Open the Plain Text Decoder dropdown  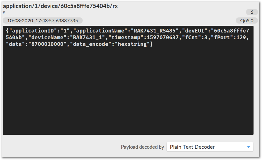(210, 147)
